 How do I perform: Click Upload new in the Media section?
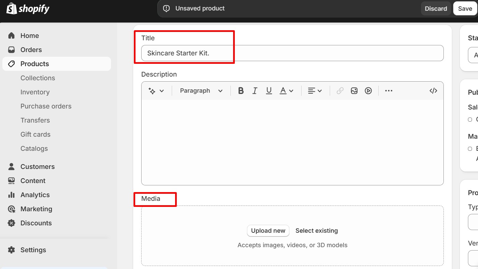click(x=268, y=230)
